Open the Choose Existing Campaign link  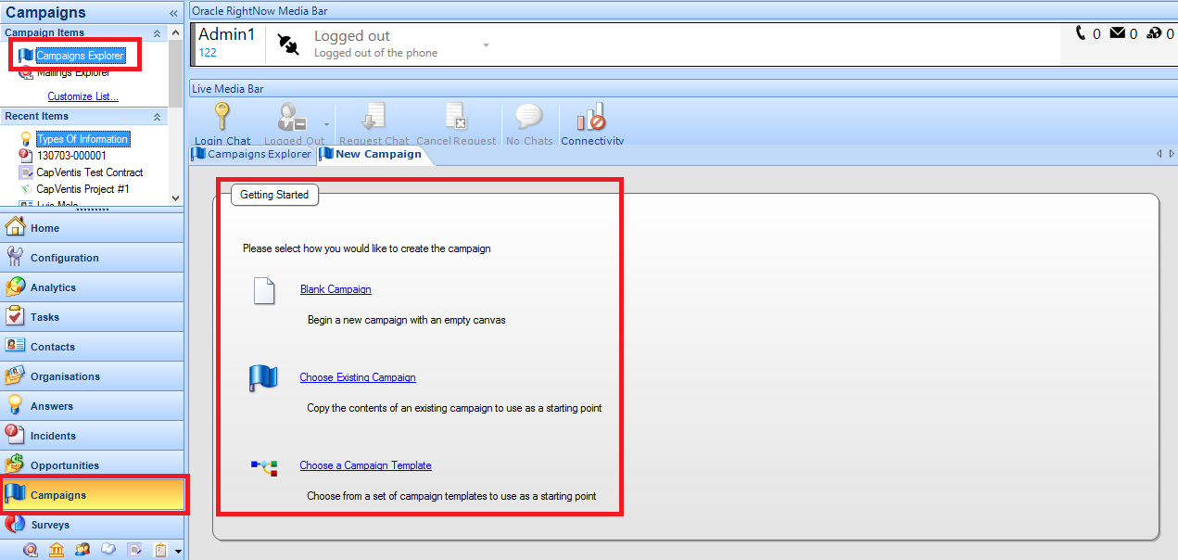point(358,377)
